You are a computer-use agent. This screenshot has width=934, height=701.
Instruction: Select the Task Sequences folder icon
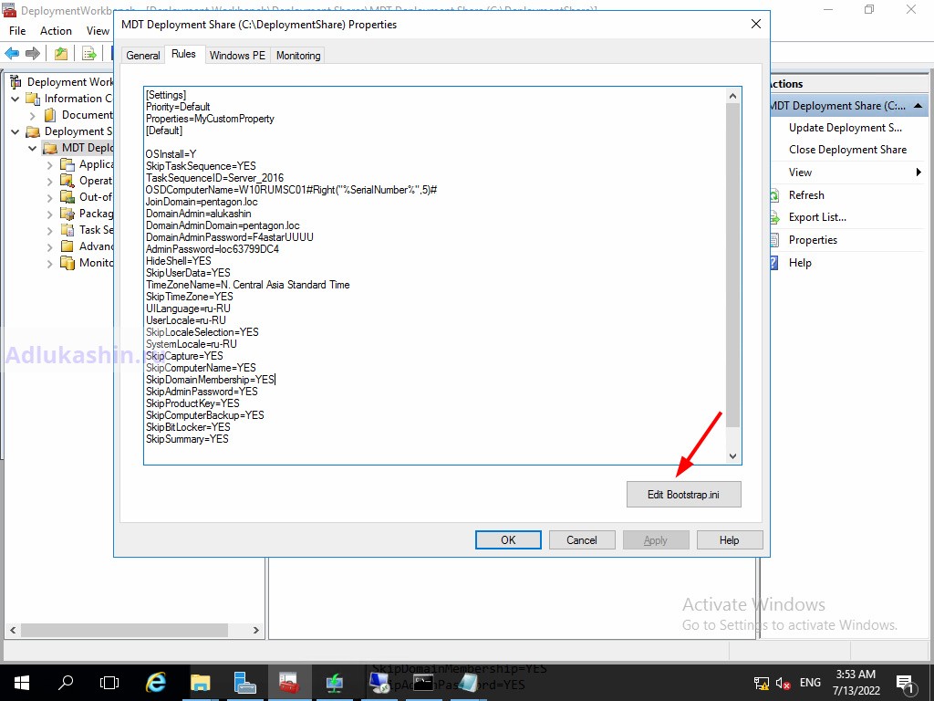coord(67,230)
